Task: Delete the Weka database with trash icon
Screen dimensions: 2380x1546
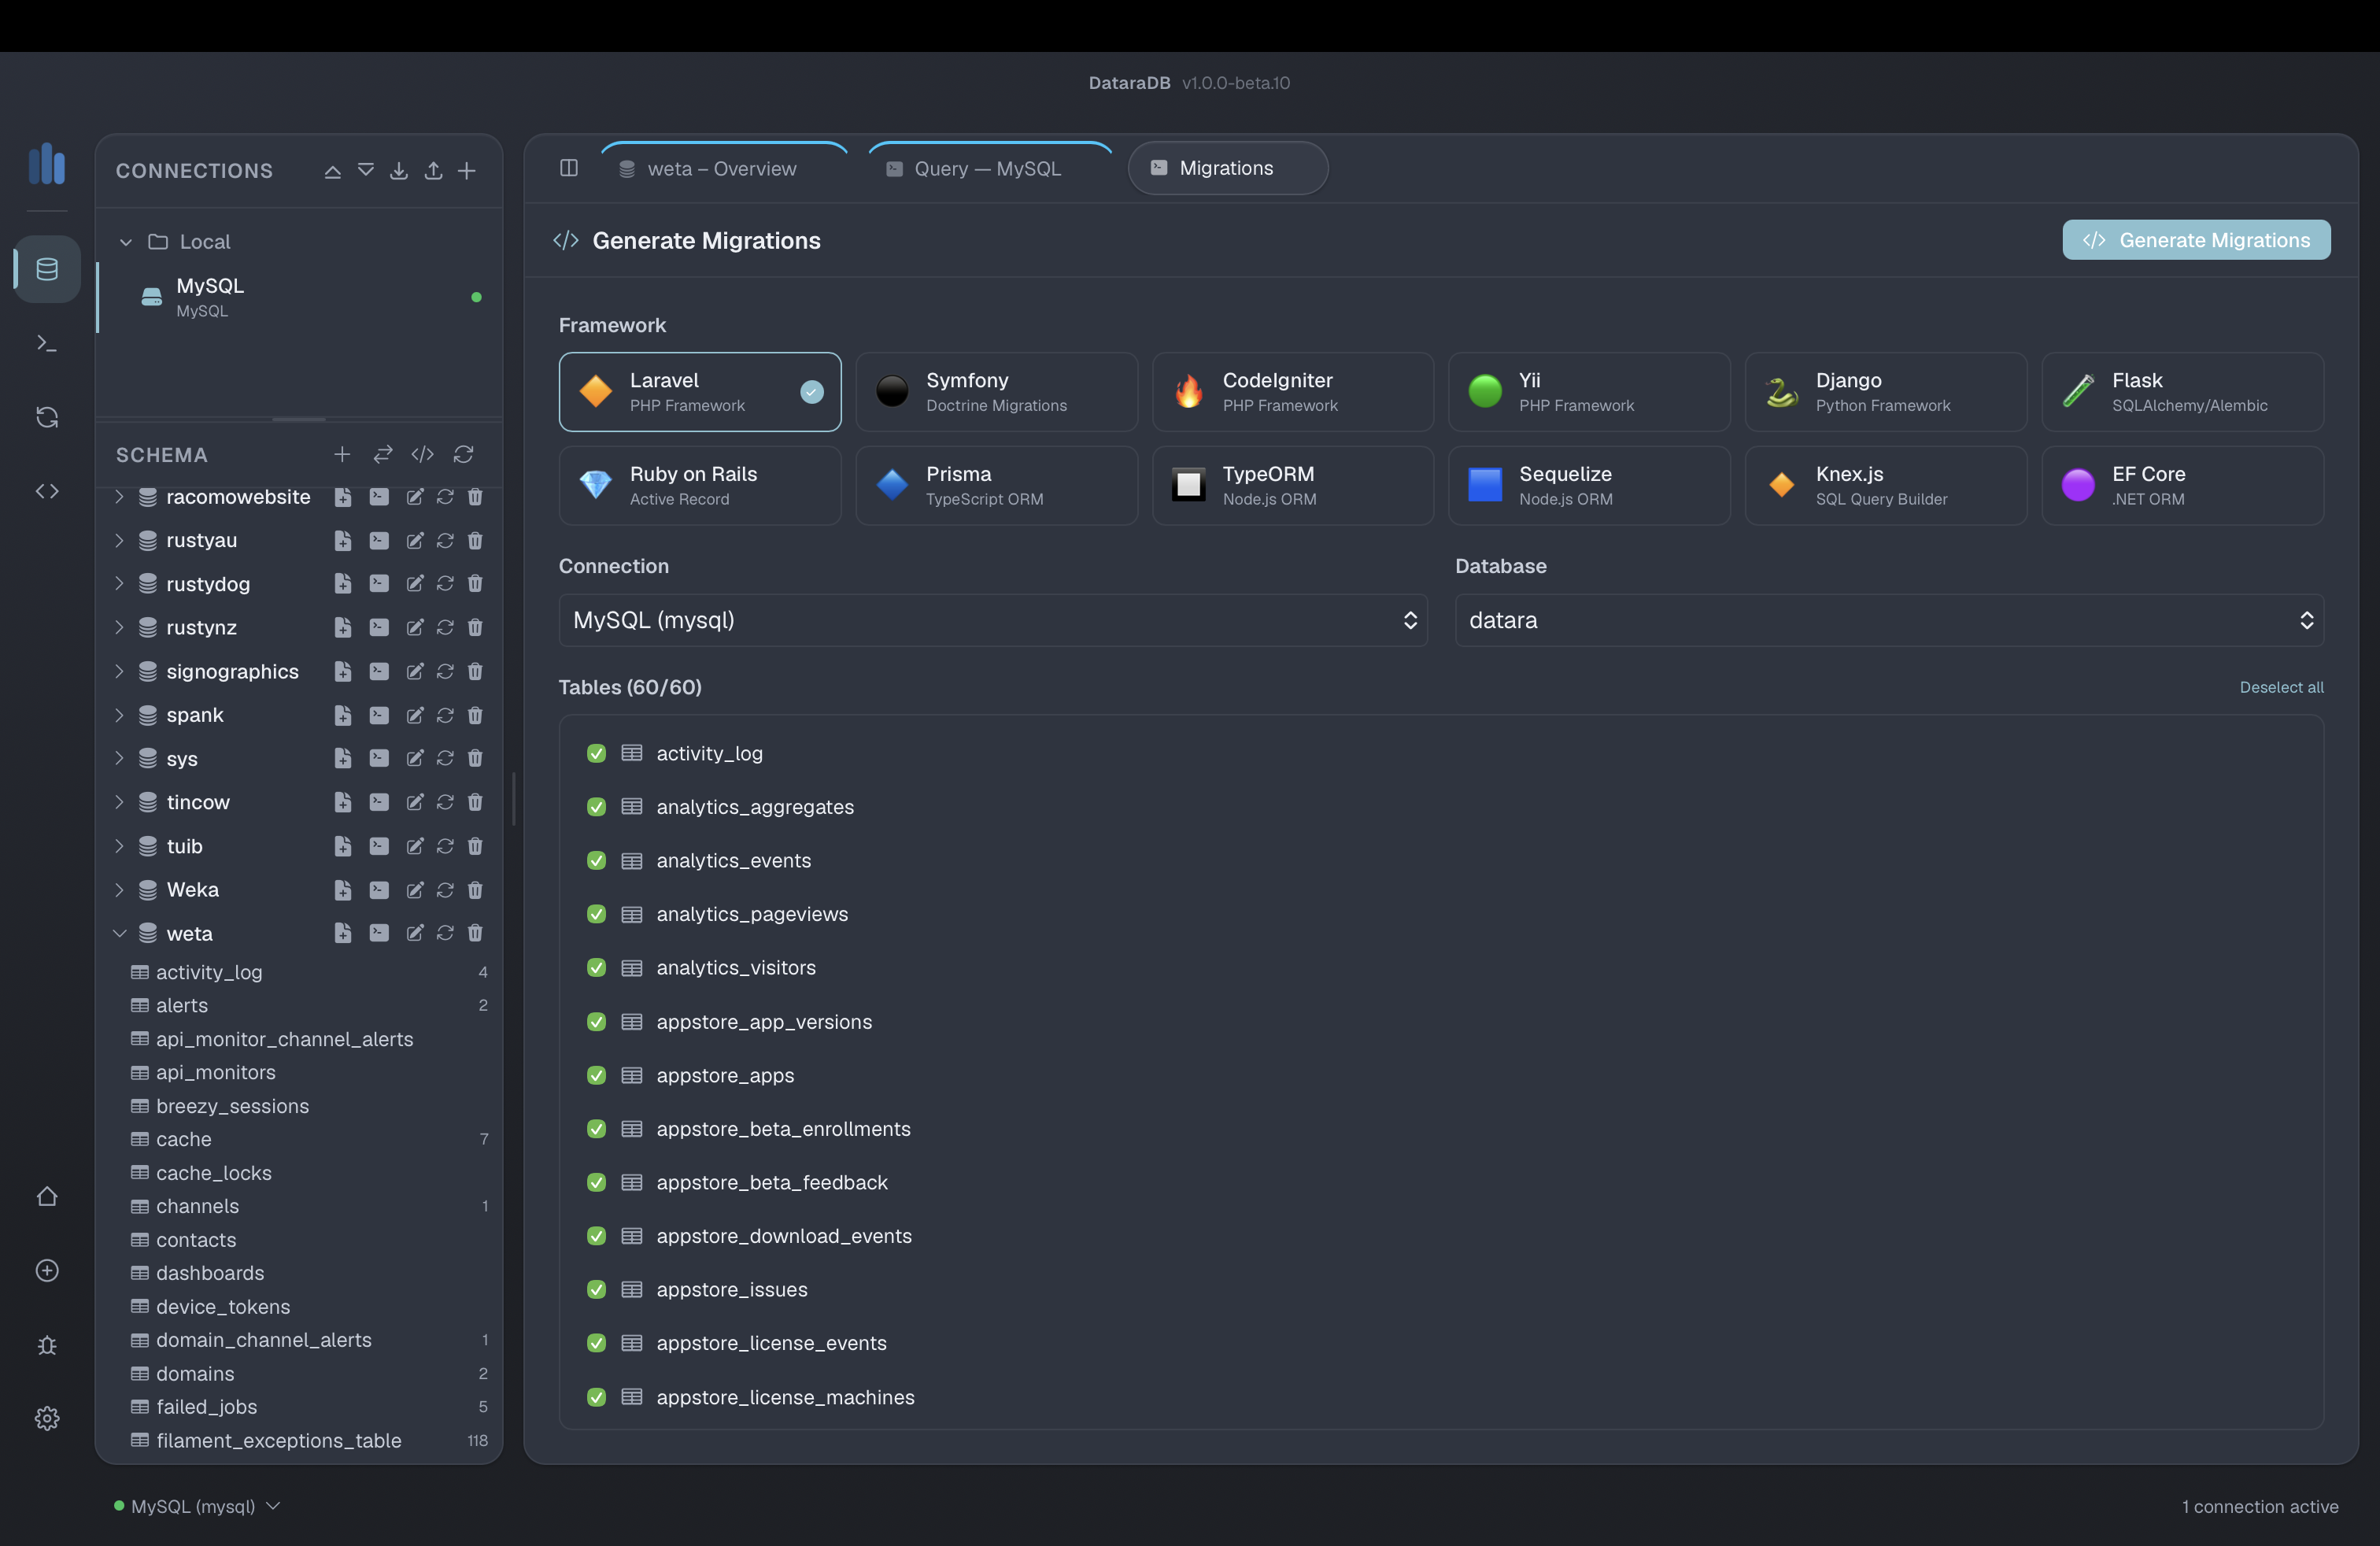Action: point(475,890)
